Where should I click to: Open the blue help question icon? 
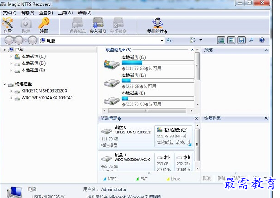(262, 40)
